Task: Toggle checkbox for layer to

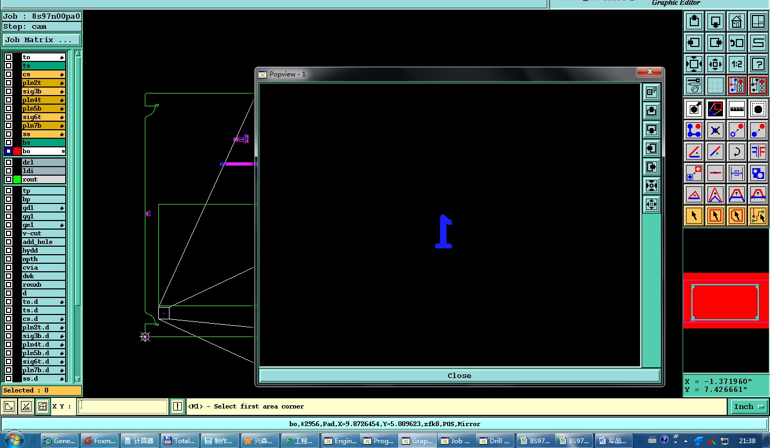Action: (x=9, y=57)
